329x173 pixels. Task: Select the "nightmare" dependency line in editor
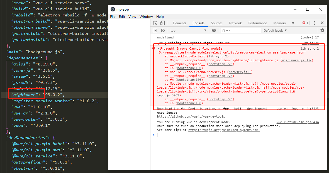pos(38,95)
